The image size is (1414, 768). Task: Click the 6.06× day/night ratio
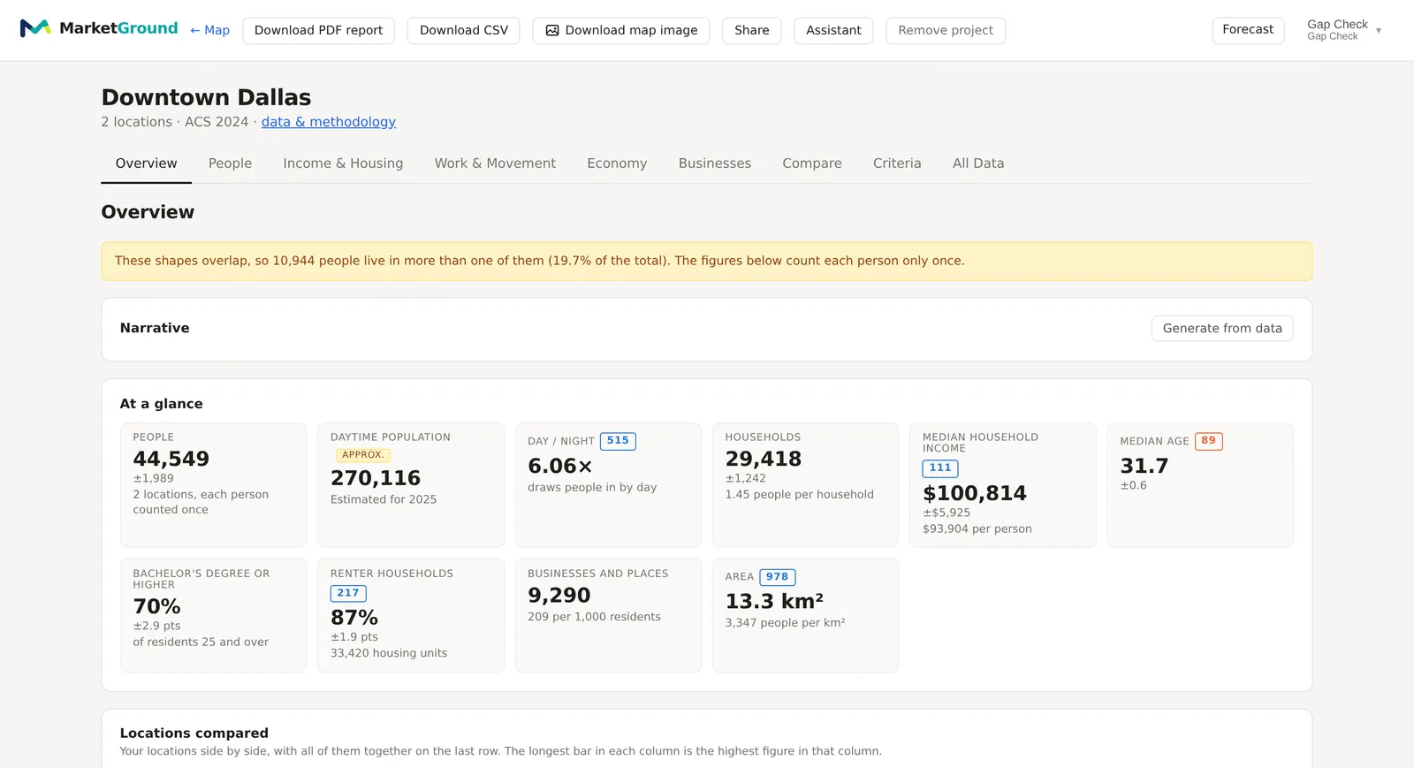pos(560,467)
